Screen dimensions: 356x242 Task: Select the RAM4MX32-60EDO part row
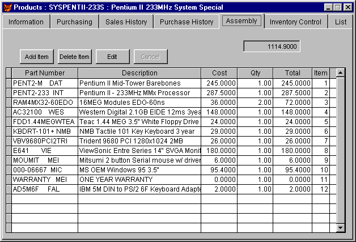[44, 102]
